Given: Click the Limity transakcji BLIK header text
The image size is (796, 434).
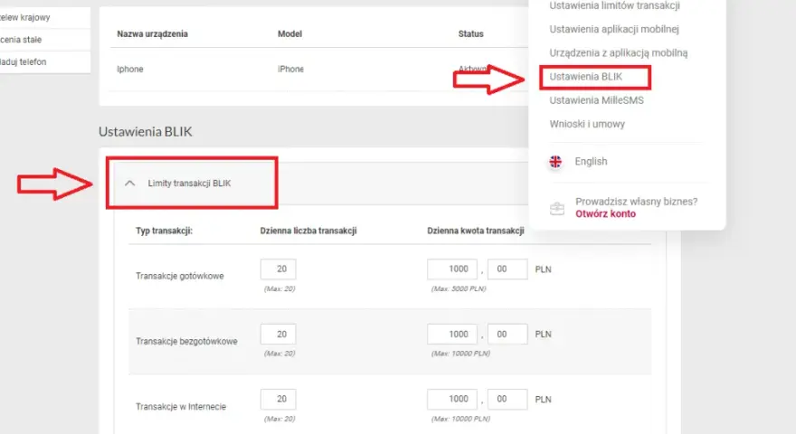Looking at the screenshot, I should click(189, 184).
